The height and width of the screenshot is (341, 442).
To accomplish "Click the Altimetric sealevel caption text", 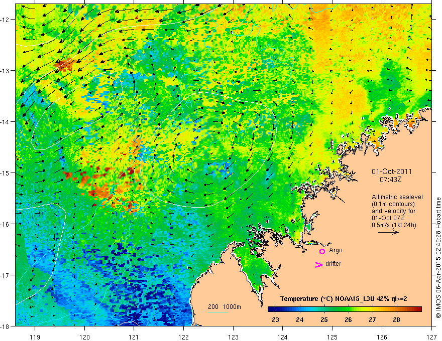I will 397,197.
